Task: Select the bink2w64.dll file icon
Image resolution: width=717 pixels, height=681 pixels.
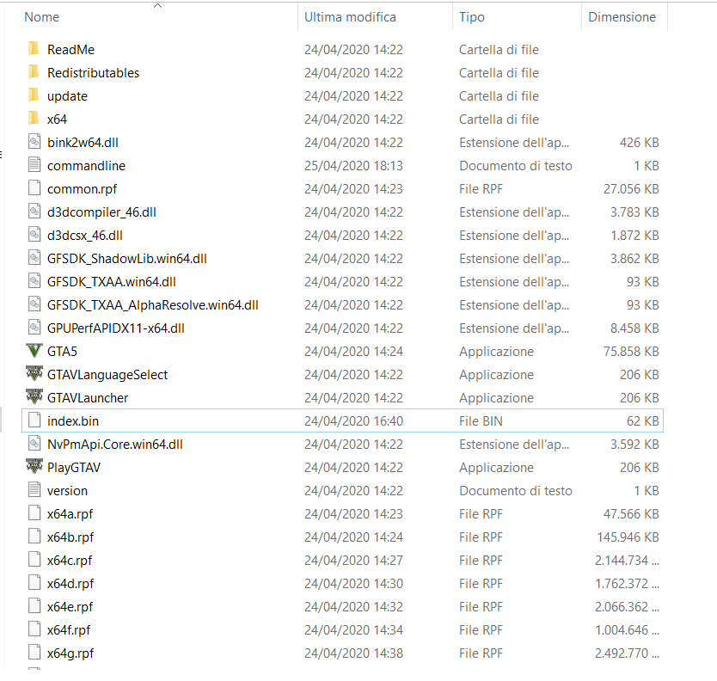Action: (x=34, y=142)
